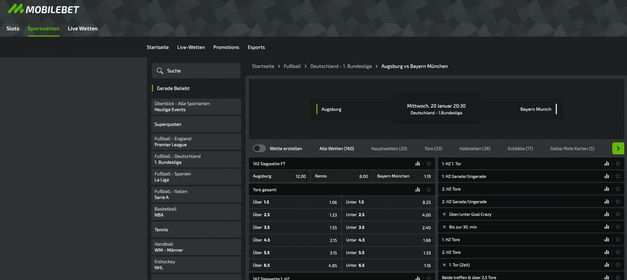The height and width of the screenshot is (280, 627).
Task: Select Über 2.5 at odds 1.23
Action: click(x=295, y=215)
